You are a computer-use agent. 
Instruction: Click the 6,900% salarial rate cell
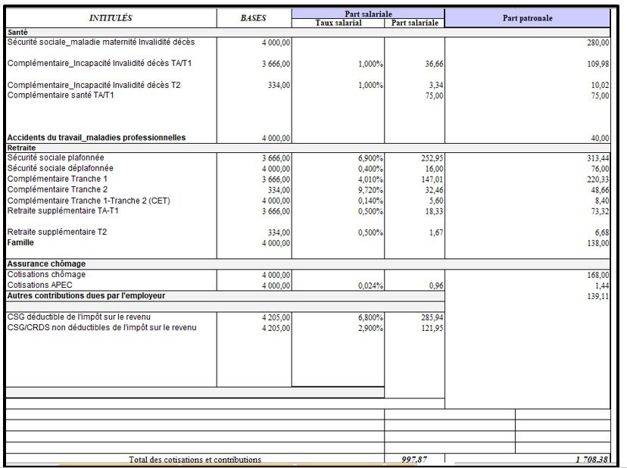click(370, 158)
